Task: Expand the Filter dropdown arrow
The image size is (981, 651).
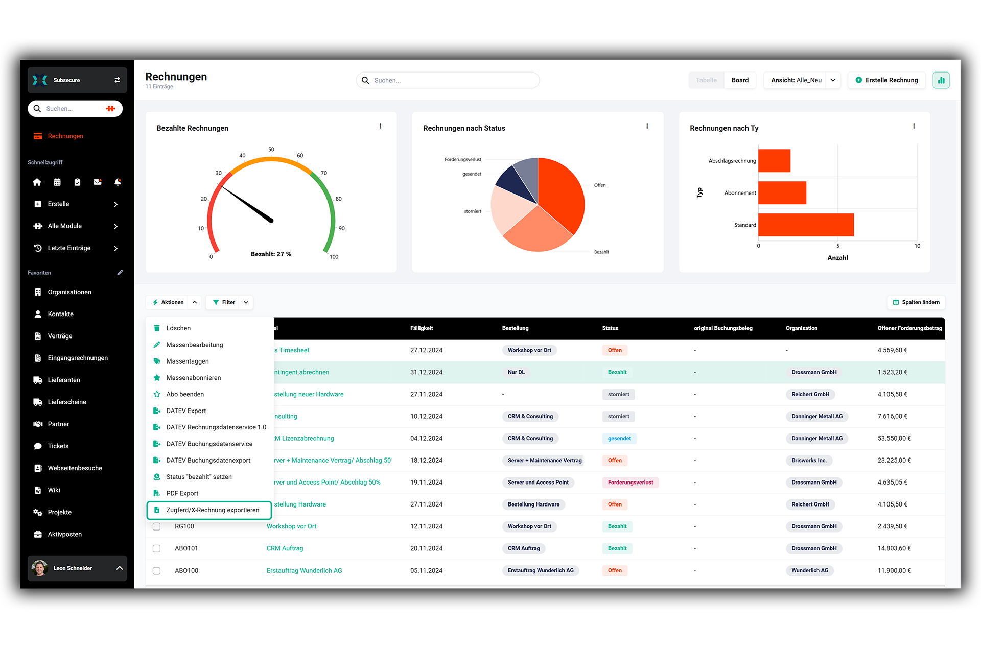Action: tap(246, 302)
